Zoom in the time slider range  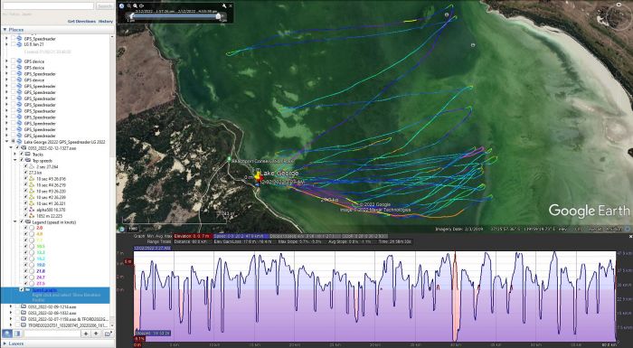[135, 6]
